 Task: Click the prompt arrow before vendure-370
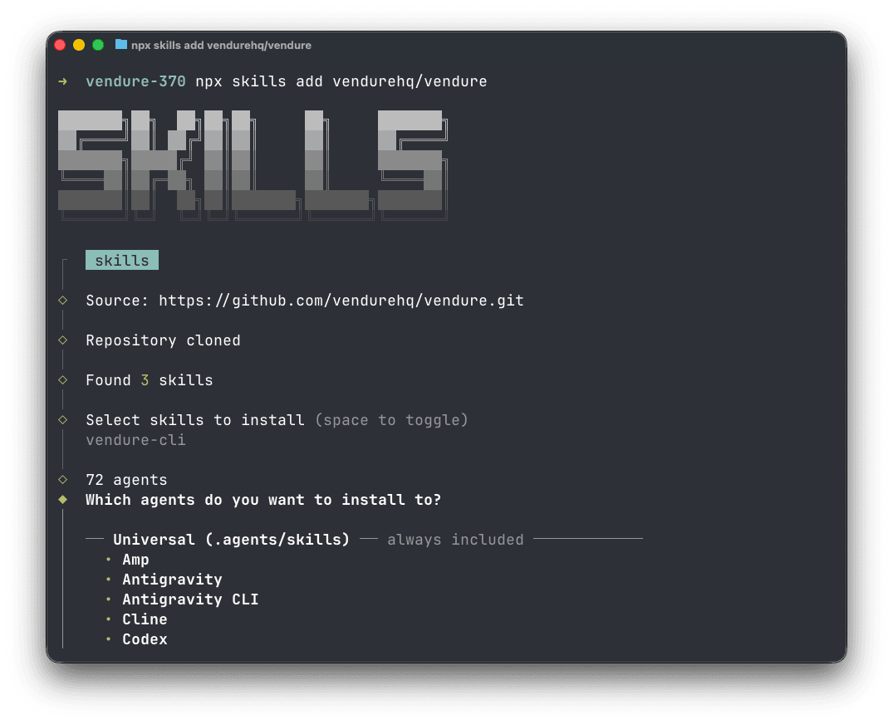62,82
